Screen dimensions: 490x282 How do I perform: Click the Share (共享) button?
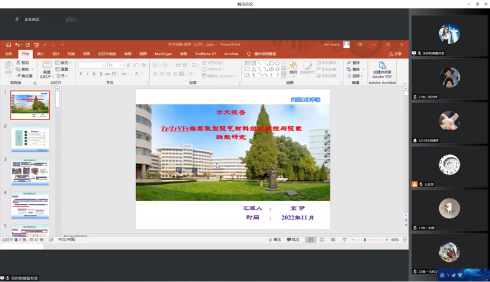pyautogui.click(x=395, y=54)
